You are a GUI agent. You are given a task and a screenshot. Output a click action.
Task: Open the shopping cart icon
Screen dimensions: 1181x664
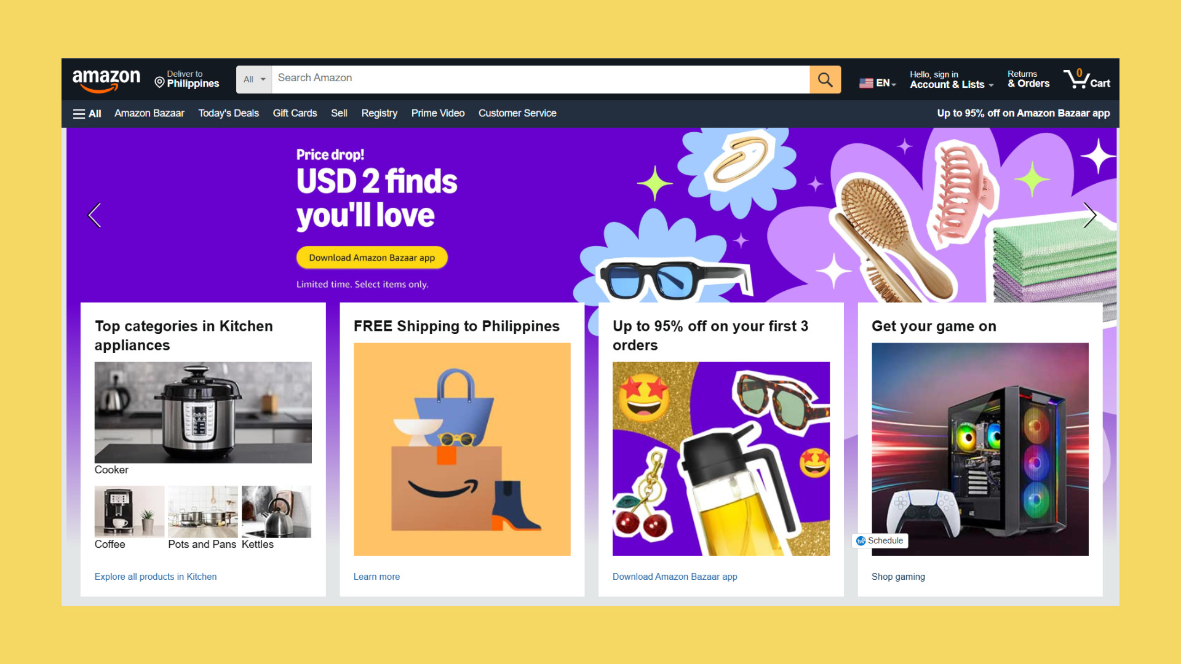[x=1087, y=79]
